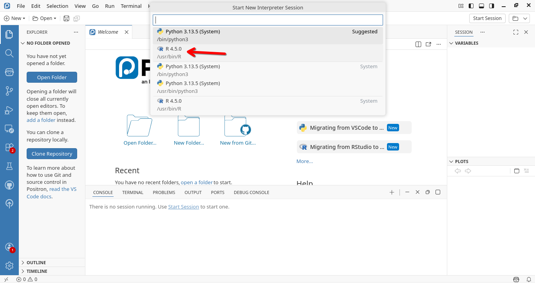Viewport: 535px width, 283px height.
Task: Click the Start Session link in console
Action: click(x=183, y=207)
